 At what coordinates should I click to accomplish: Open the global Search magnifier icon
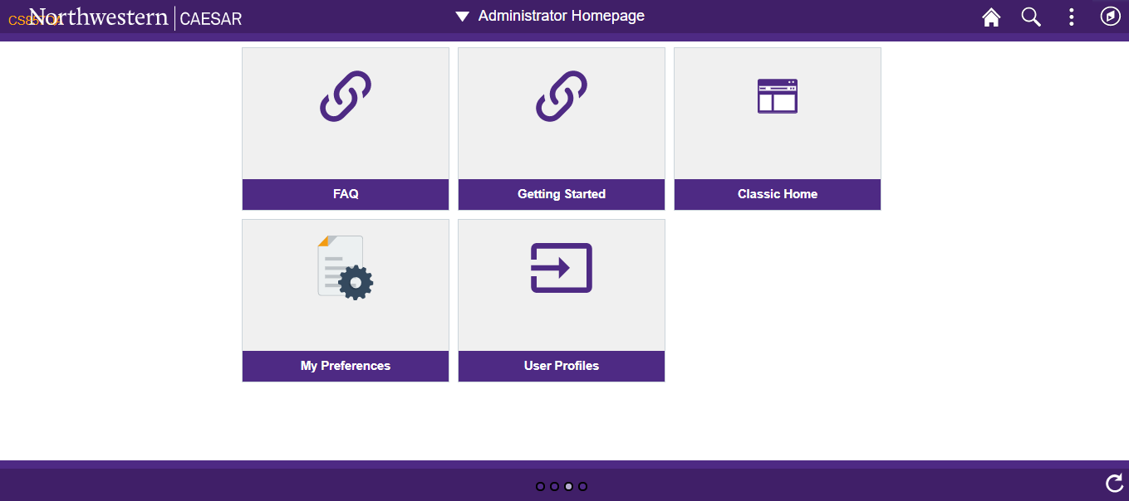(1031, 17)
